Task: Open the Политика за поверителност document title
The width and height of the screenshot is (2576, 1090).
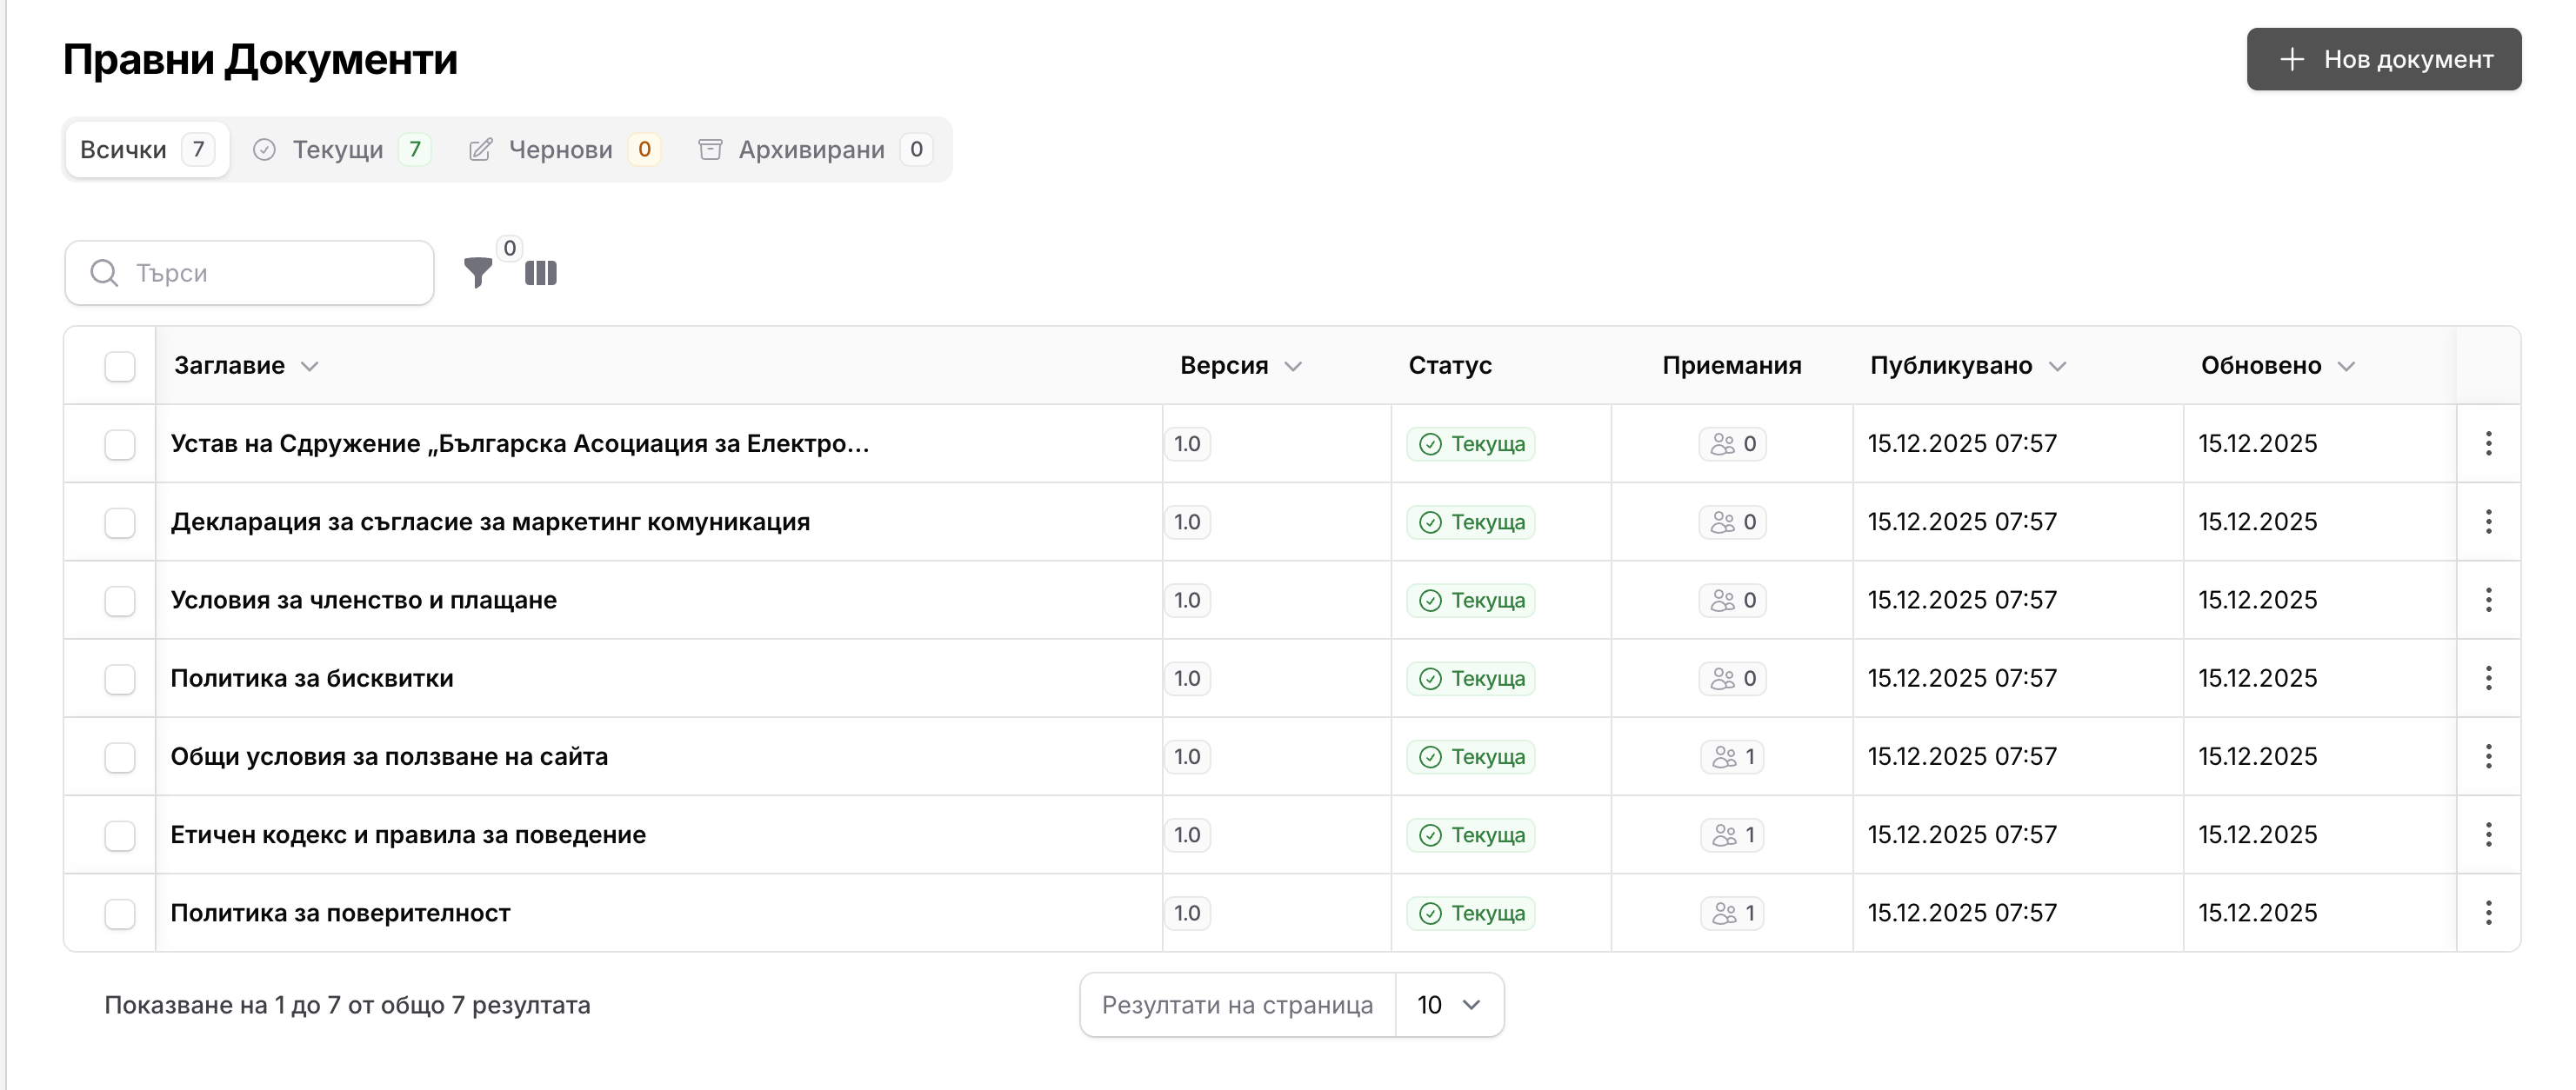Action: coord(340,914)
